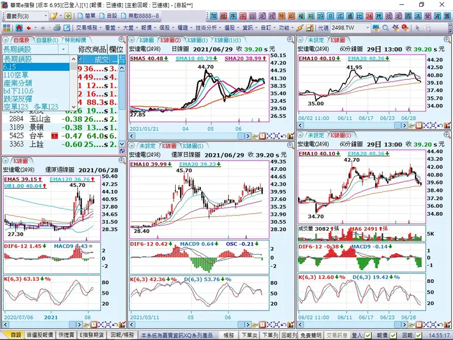Click the arrow cursor tool icon
Viewport: 453px width, 340px height.
click(x=417, y=28)
